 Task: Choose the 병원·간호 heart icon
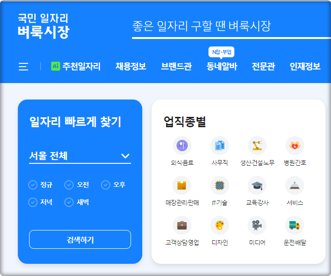pyautogui.click(x=295, y=146)
